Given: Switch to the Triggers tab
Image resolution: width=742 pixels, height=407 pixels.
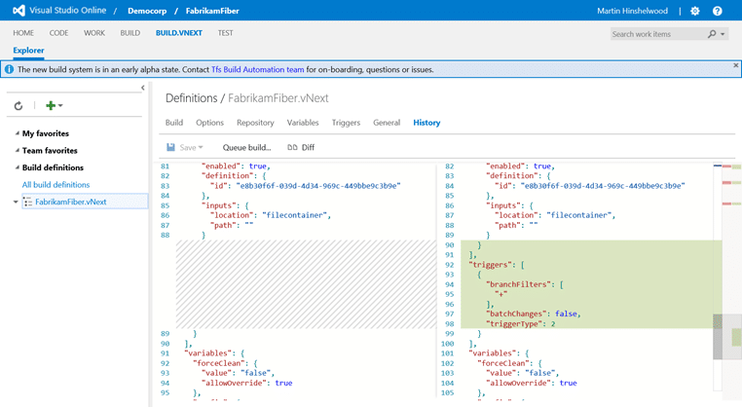Looking at the screenshot, I should pyautogui.click(x=346, y=123).
